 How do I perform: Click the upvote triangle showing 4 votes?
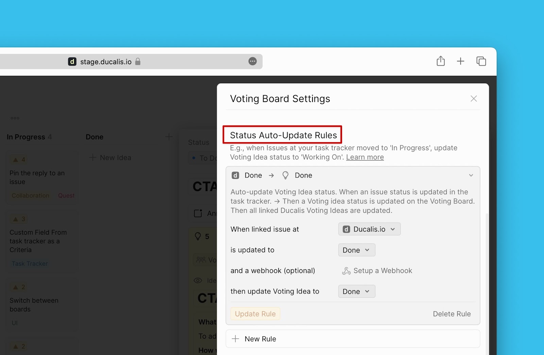16,159
